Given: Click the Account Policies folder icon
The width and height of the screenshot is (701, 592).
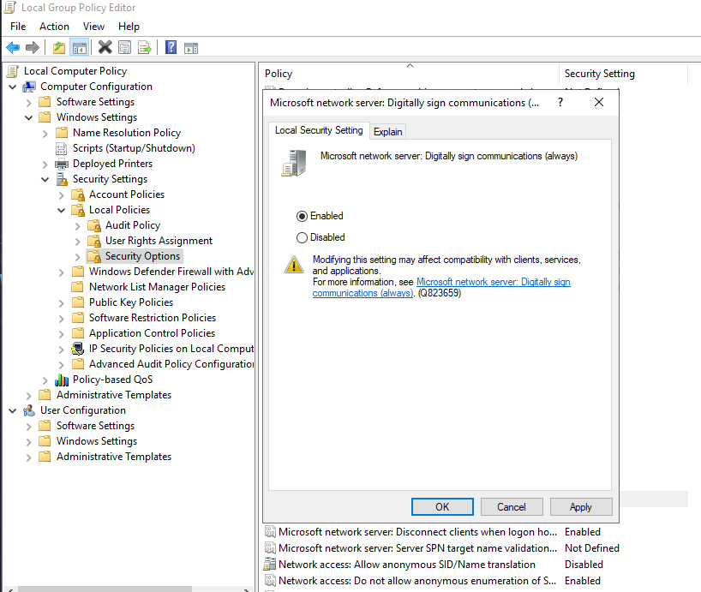Looking at the screenshot, I should pos(78,194).
